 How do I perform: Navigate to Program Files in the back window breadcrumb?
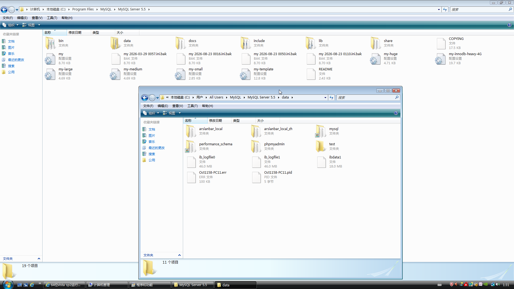point(83,9)
